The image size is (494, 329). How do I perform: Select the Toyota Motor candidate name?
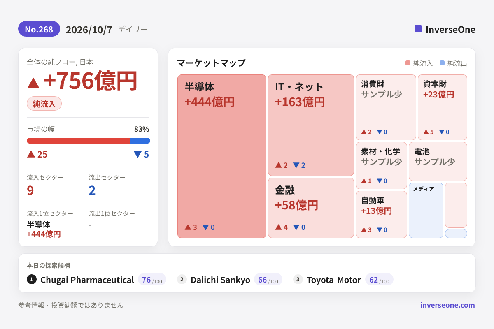(x=334, y=280)
